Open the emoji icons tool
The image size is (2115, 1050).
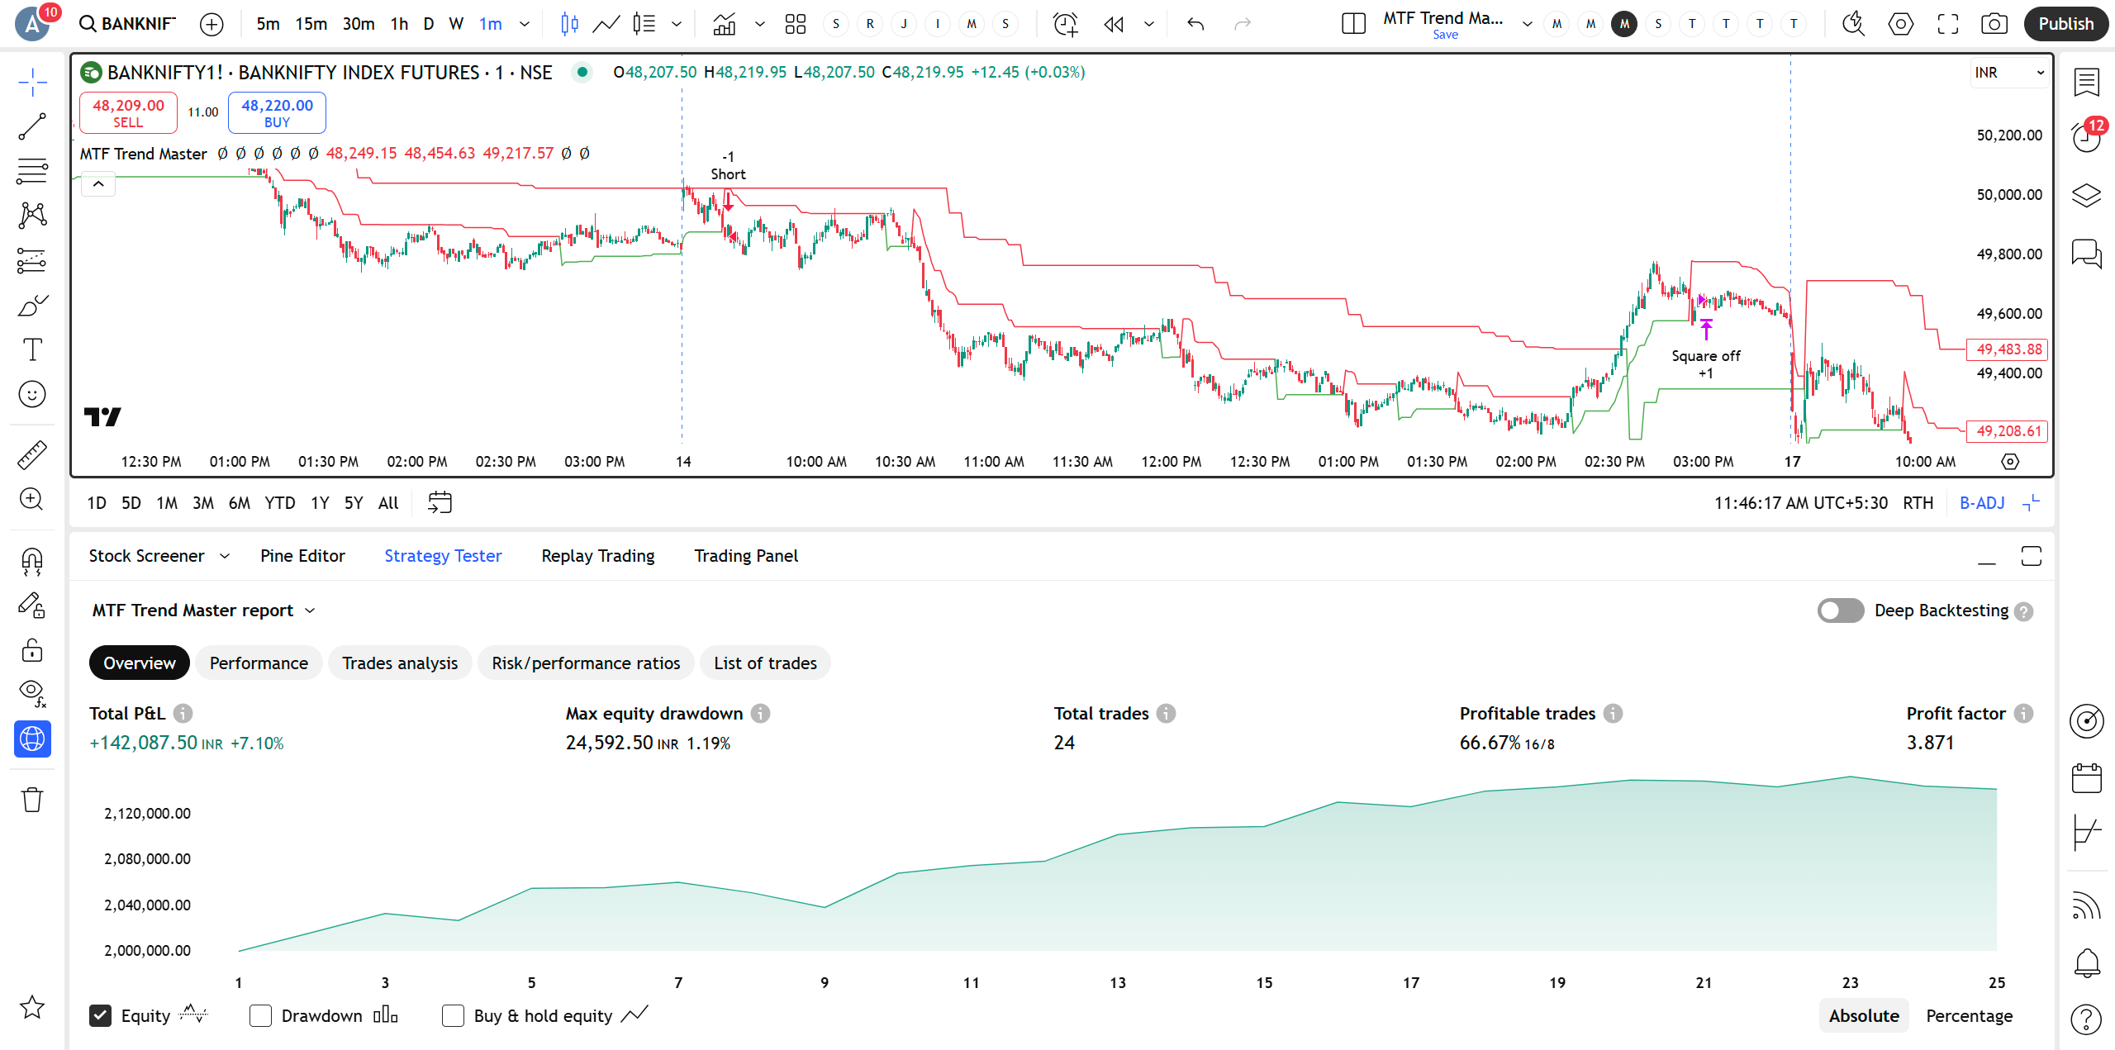pos(32,394)
